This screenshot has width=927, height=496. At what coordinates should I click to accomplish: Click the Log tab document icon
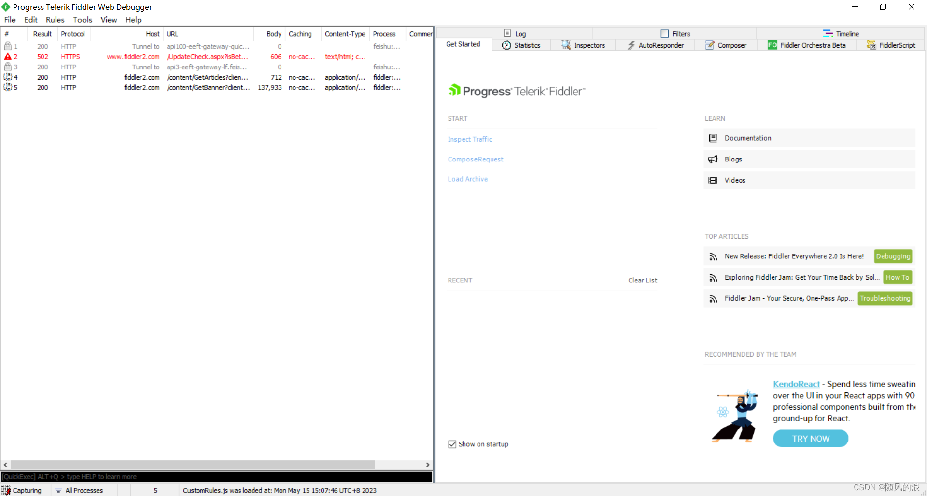click(507, 33)
